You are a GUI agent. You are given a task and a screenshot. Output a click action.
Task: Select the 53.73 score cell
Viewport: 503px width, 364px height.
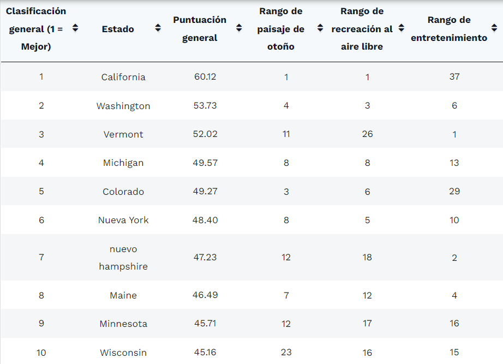pyautogui.click(x=205, y=106)
